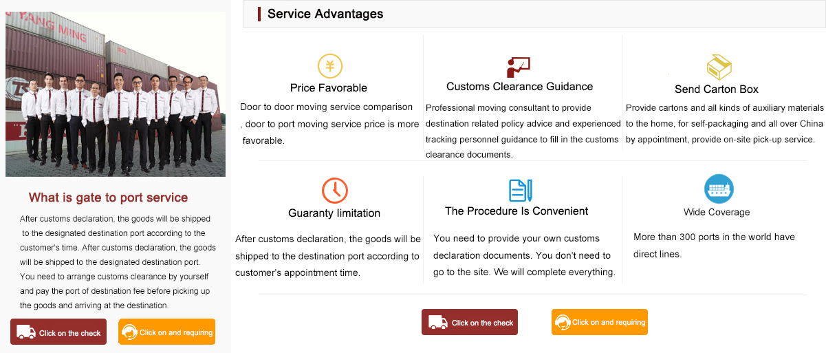The width and height of the screenshot is (826, 353).
Task: Click the 'Customs Clearance Guidance' title
Action: pos(519,87)
